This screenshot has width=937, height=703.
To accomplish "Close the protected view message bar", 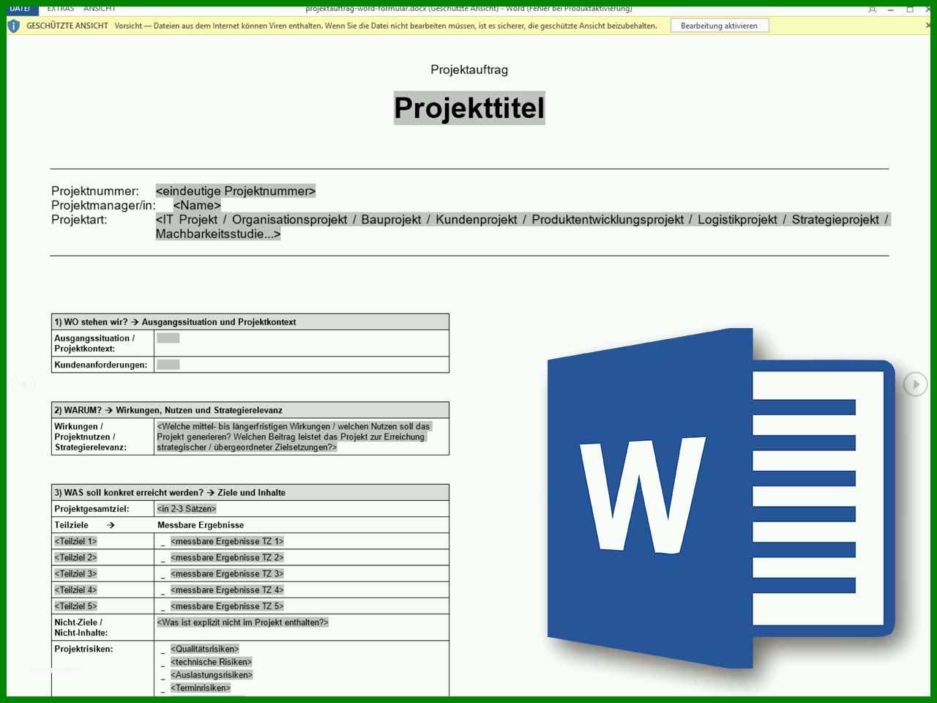I will [927, 26].
